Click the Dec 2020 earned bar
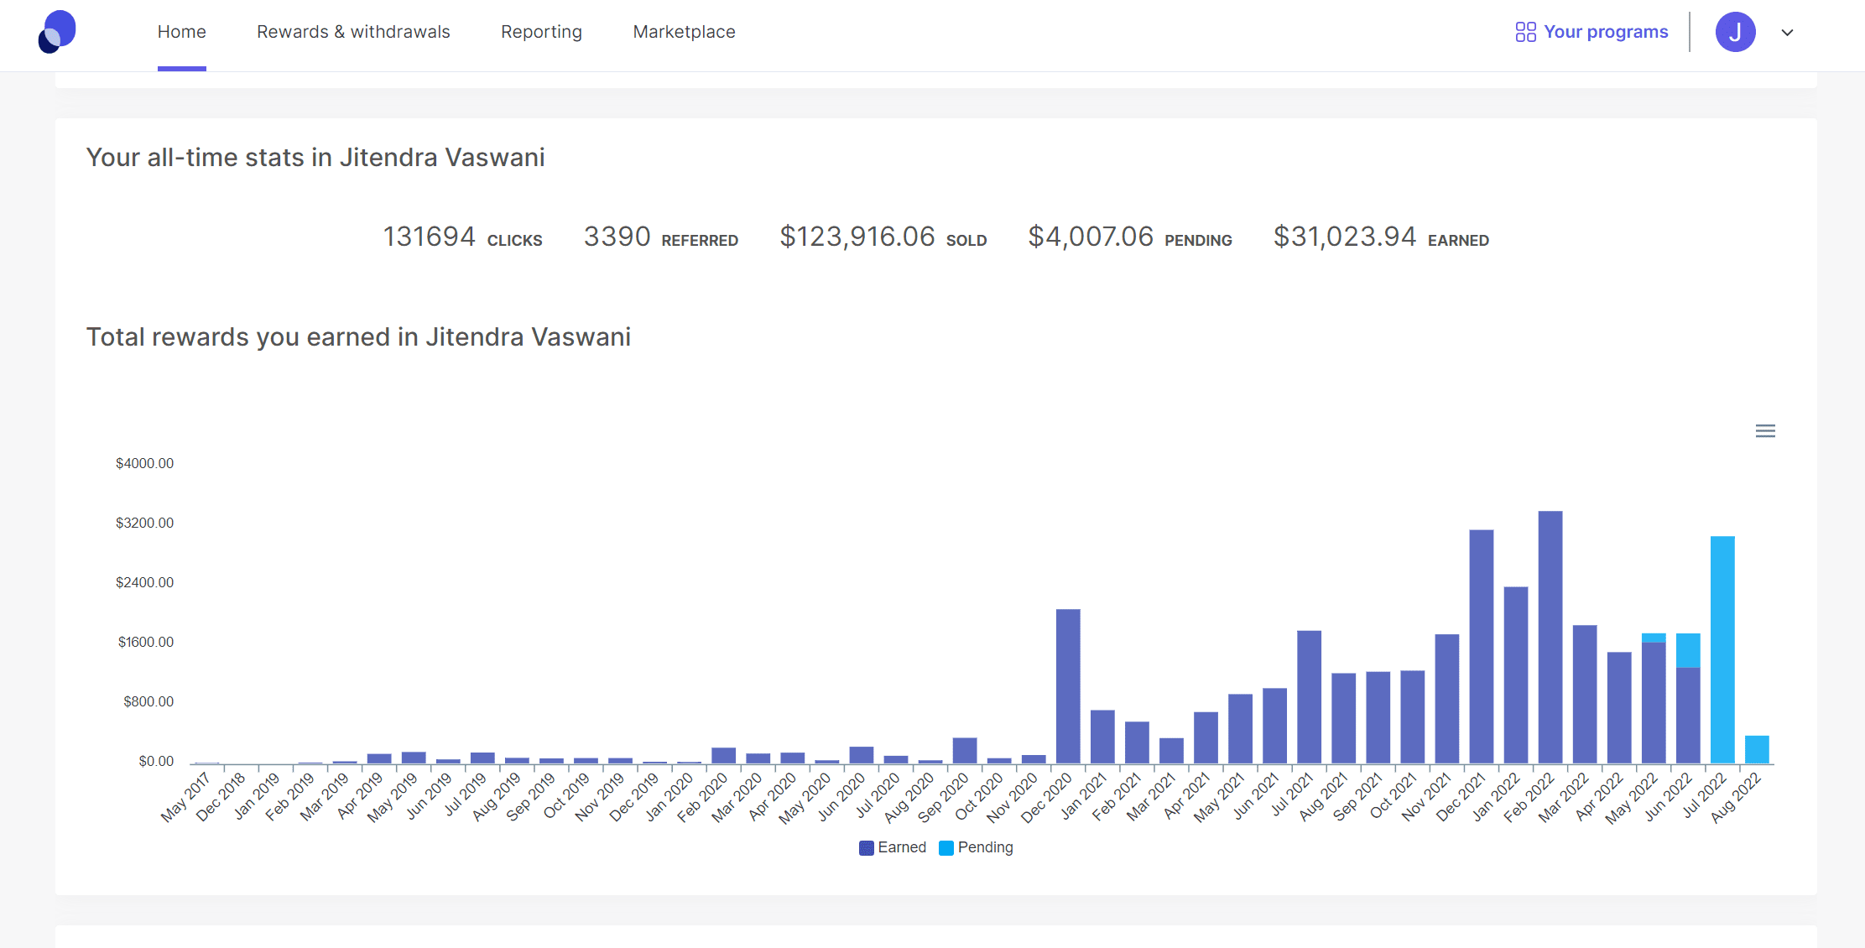This screenshot has height=948, width=1865. [1068, 686]
